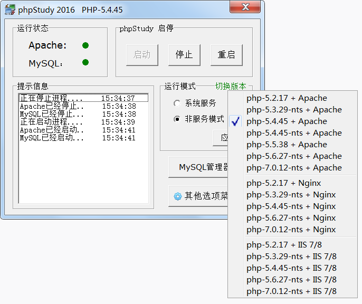
Task: Choose php-7.0.12-nts + Apache
Action: 292,168
